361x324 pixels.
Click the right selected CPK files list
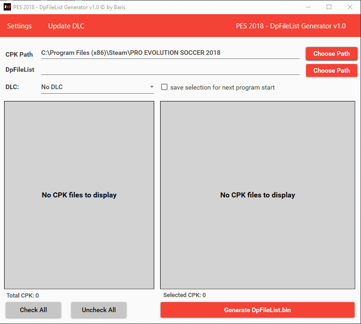click(x=258, y=195)
